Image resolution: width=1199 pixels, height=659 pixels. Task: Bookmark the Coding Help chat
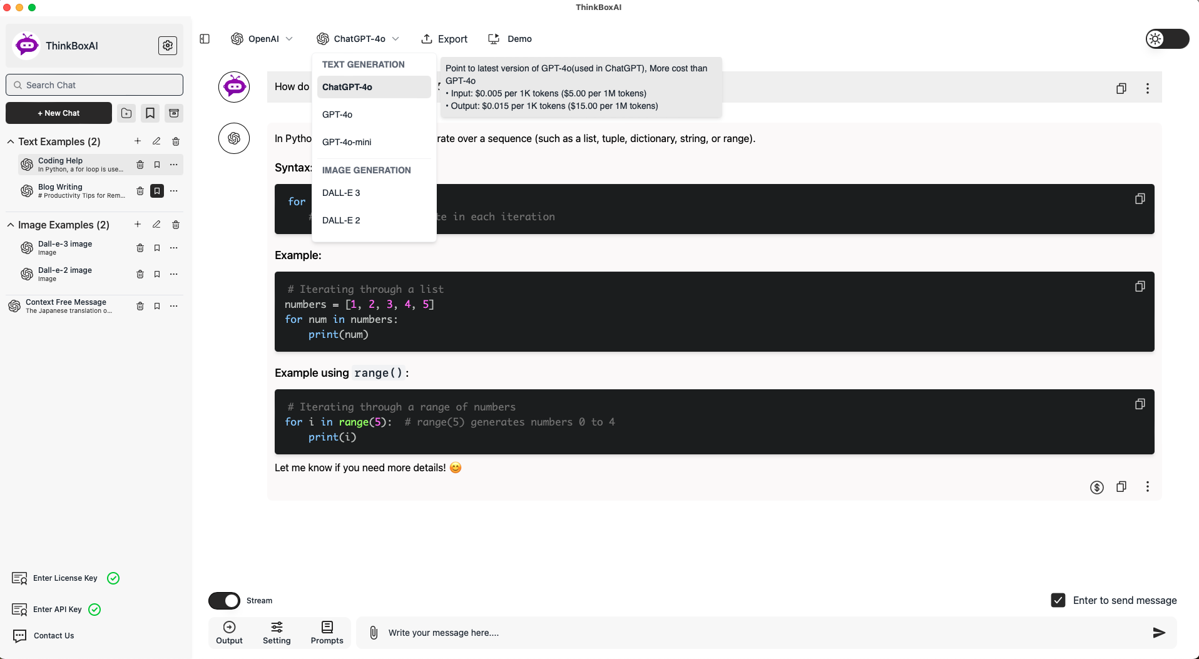(x=157, y=165)
